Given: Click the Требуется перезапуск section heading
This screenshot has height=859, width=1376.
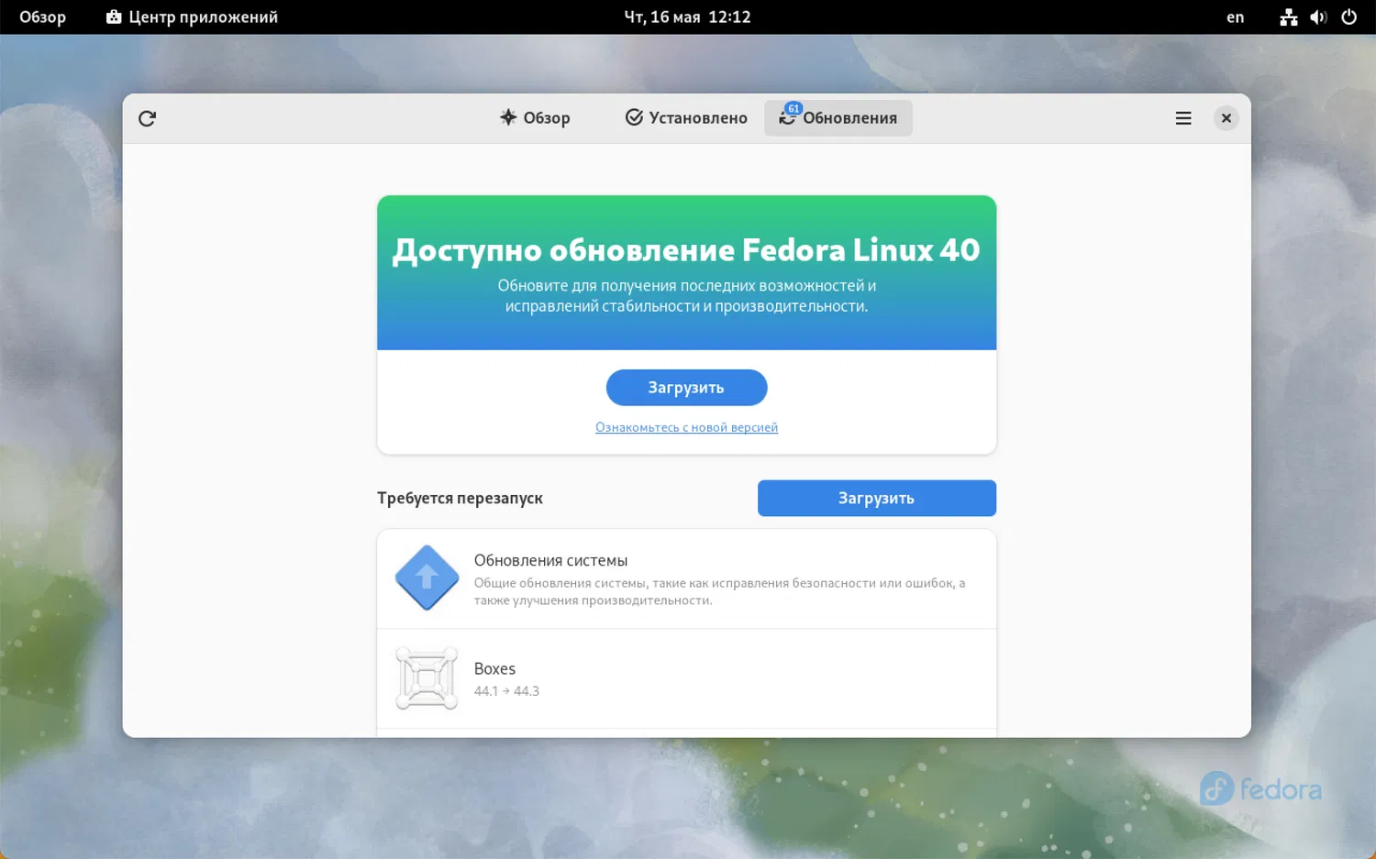Looking at the screenshot, I should coord(460,498).
